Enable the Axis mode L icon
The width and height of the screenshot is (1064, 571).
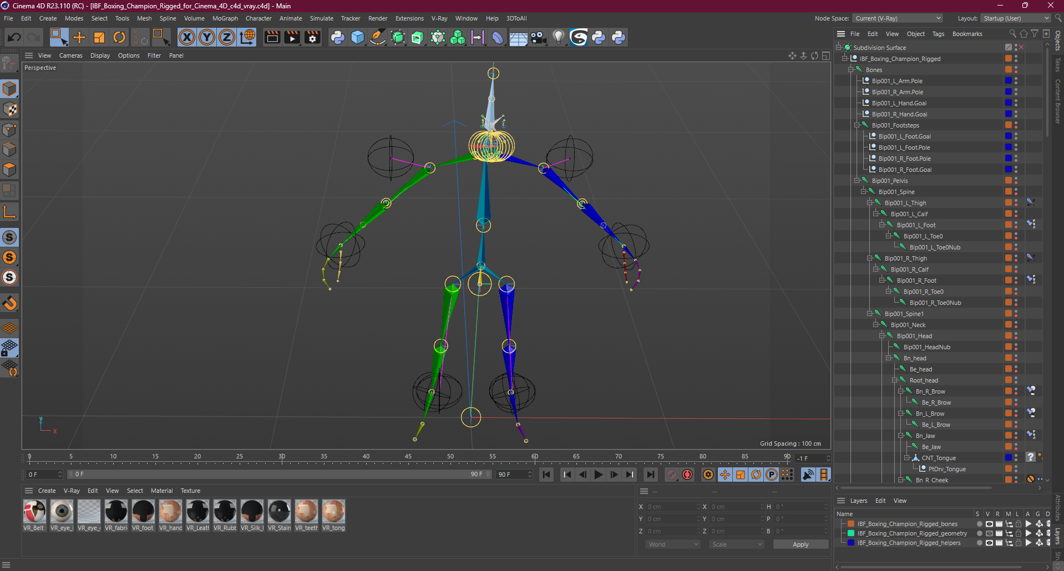tap(9, 212)
